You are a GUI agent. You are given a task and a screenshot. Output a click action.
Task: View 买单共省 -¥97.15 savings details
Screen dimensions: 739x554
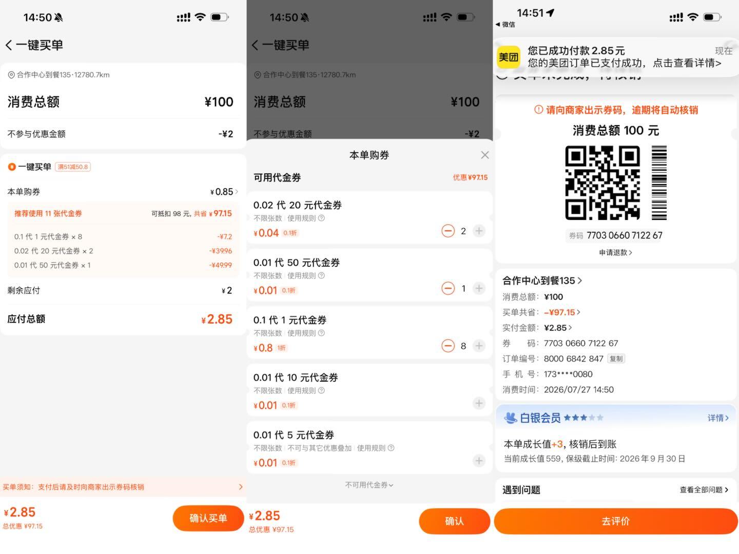[x=562, y=312]
